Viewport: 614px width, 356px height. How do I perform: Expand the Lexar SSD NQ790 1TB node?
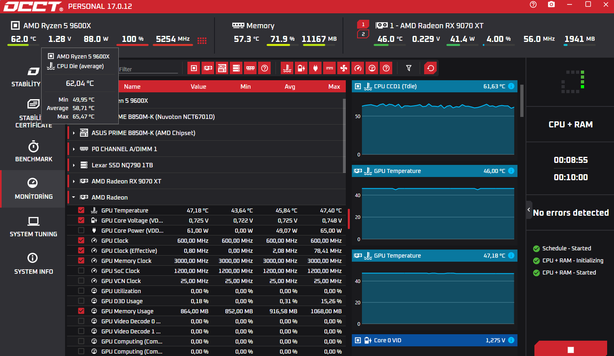tap(74, 165)
